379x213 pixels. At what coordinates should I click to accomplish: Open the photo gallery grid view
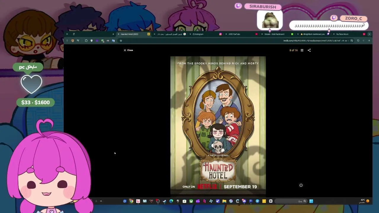pos(302,50)
